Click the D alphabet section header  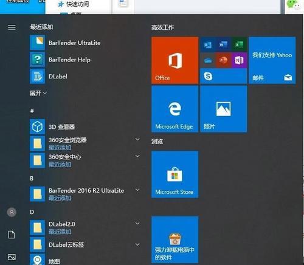32,212
